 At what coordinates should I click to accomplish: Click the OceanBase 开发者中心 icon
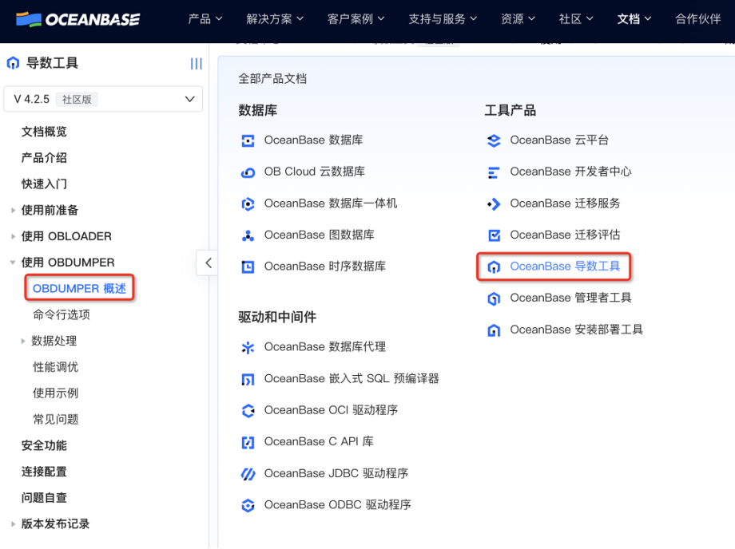[x=494, y=172]
